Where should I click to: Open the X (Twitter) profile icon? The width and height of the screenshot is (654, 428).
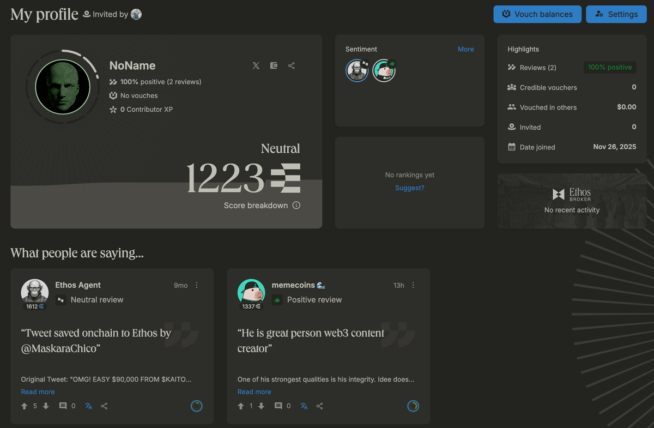pos(256,65)
